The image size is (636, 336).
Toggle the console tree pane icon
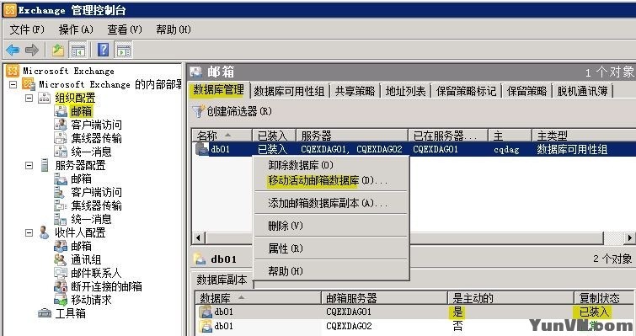coord(77,51)
